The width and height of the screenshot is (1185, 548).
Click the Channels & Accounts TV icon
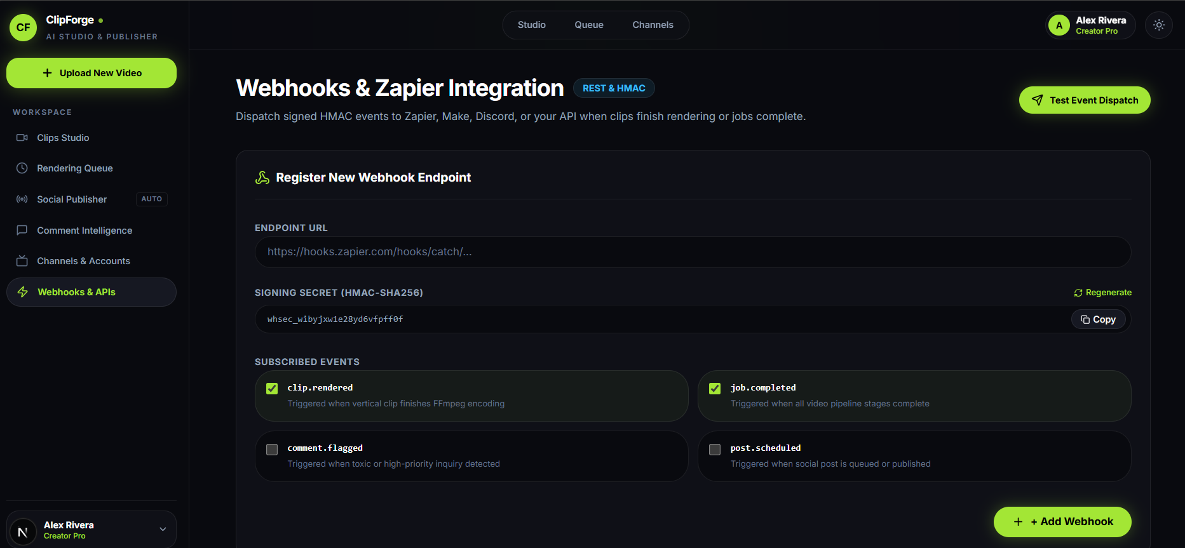22,261
